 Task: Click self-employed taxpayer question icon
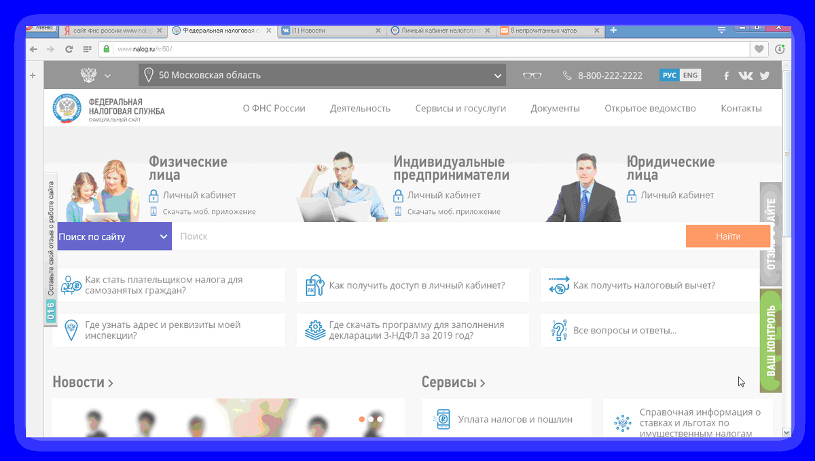(x=71, y=286)
